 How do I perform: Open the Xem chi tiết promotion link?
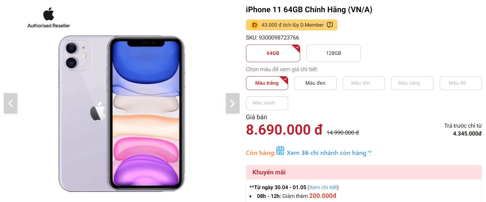(x=323, y=187)
